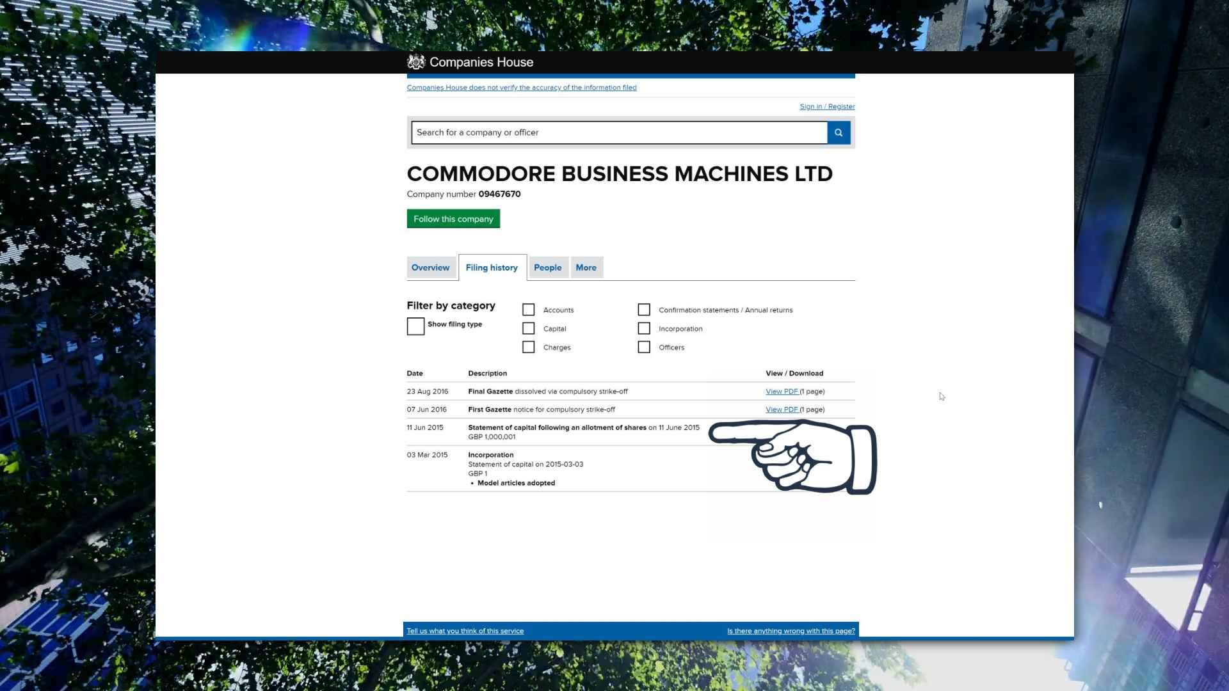This screenshot has width=1229, height=691.
Task: Click the Statement of capital allotment description
Action: pos(584,427)
